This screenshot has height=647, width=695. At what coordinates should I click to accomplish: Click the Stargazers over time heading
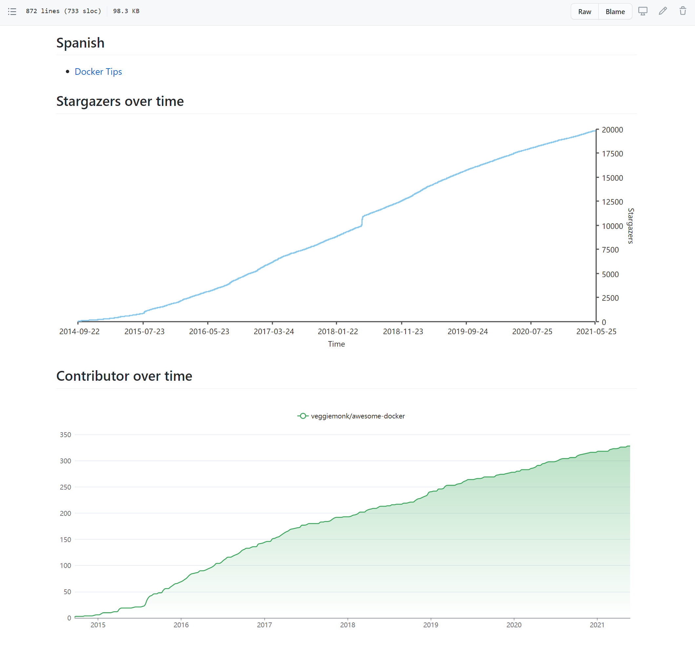[x=120, y=101]
